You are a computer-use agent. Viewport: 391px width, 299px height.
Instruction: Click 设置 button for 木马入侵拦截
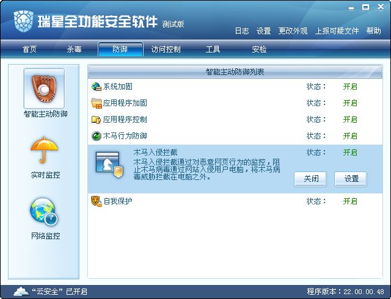coord(351,179)
